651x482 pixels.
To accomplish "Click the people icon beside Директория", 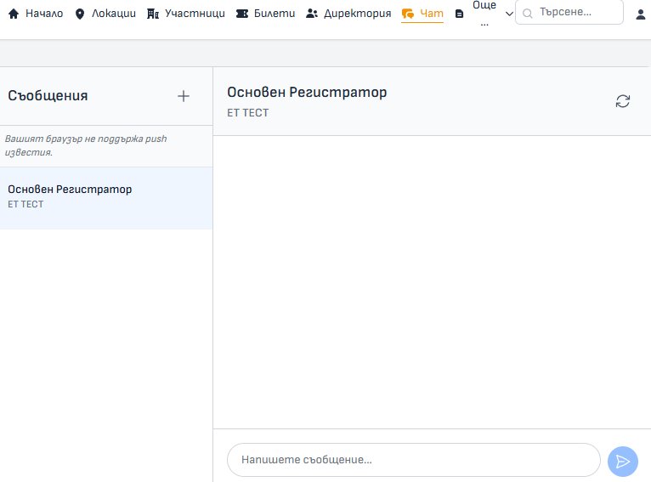I will click(312, 14).
